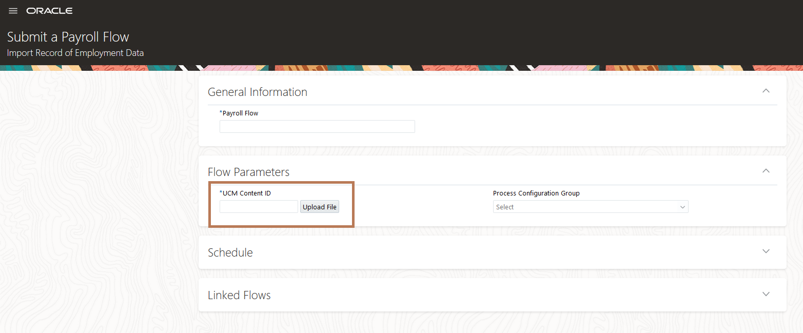
Task: Click Import Record of Employment Data subtitle
Action: pos(75,53)
